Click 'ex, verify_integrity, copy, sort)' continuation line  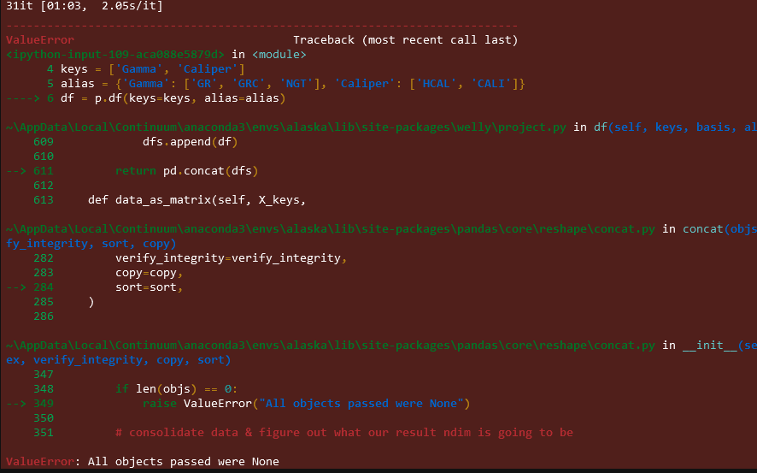coord(118,360)
